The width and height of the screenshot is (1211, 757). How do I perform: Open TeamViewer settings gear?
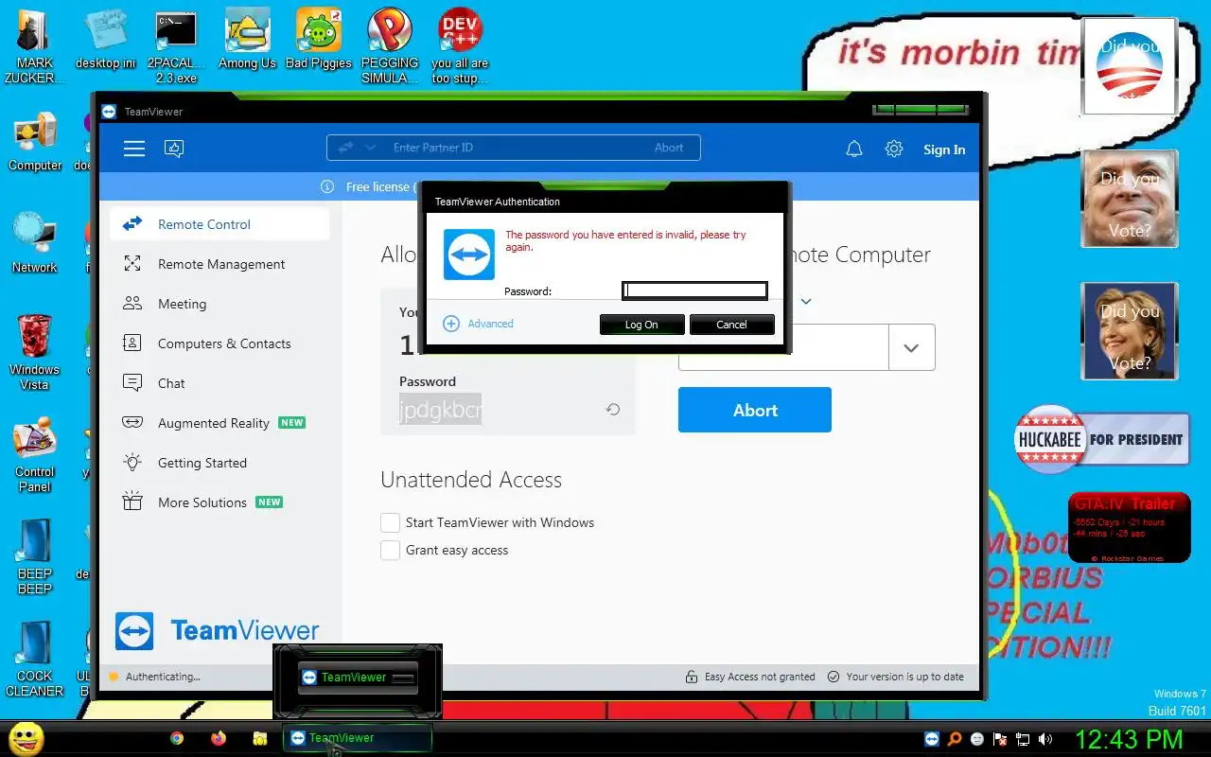(x=894, y=149)
